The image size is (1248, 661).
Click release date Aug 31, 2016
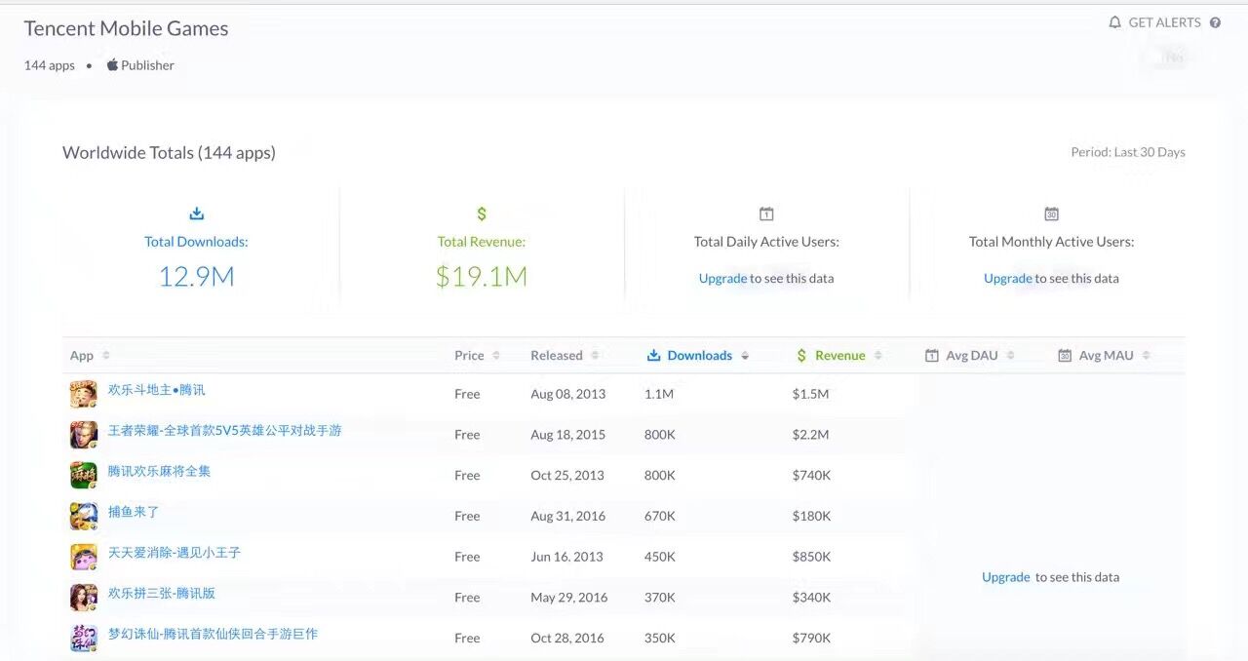pyautogui.click(x=567, y=516)
